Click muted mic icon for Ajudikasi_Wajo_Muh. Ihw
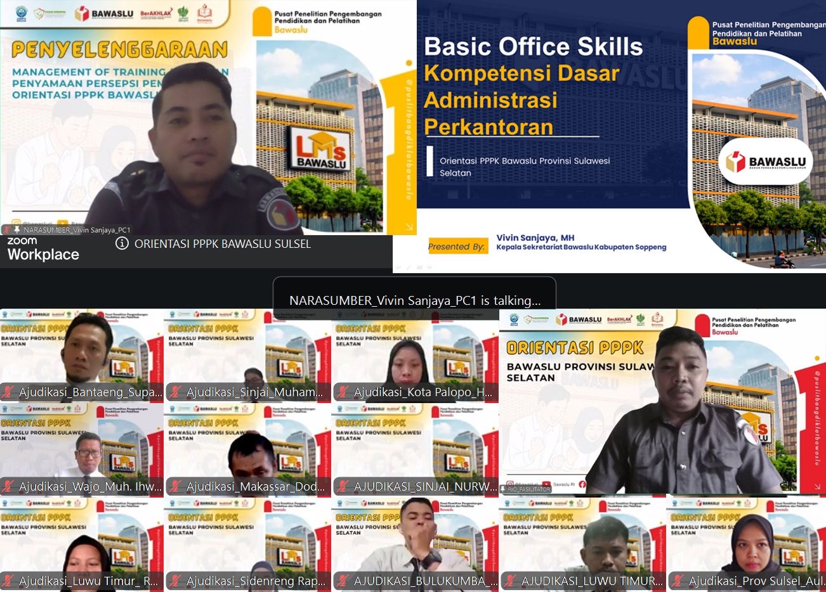826x592 pixels. point(9,487)
